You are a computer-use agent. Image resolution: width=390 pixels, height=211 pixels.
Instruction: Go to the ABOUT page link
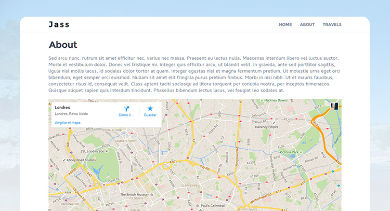[307, 24]
